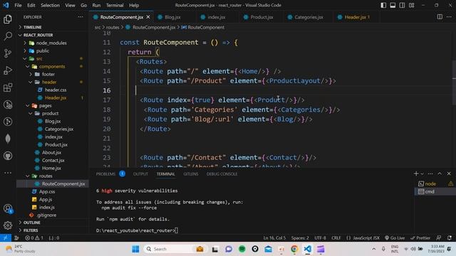Click routes in the breadcrumb path
Image resolution: width=456 pixels, height=256 pixels.
[113, 27]
